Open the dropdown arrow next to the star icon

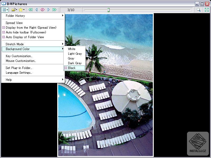(x=24, y=10)
